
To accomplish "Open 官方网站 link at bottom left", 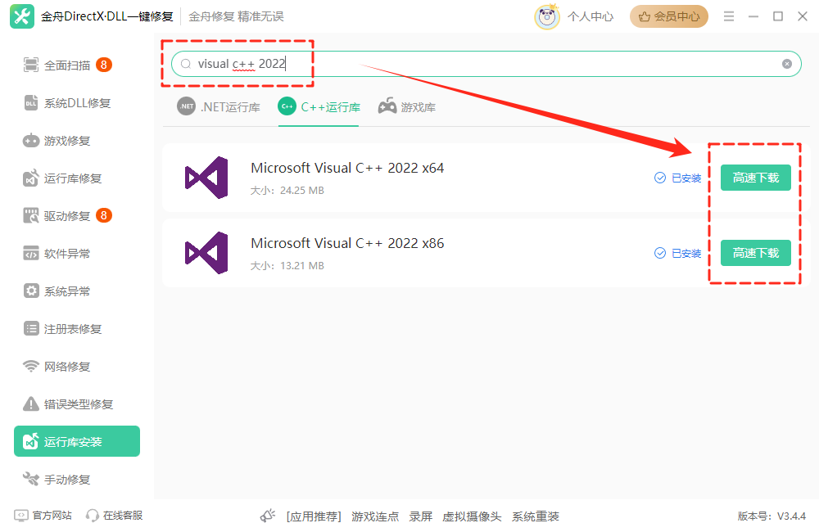I will tap(43, 516).
